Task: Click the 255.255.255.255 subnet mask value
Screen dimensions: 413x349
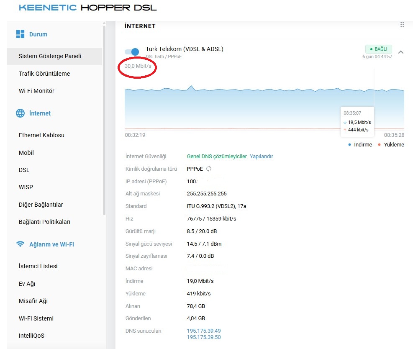Action: 207,194
